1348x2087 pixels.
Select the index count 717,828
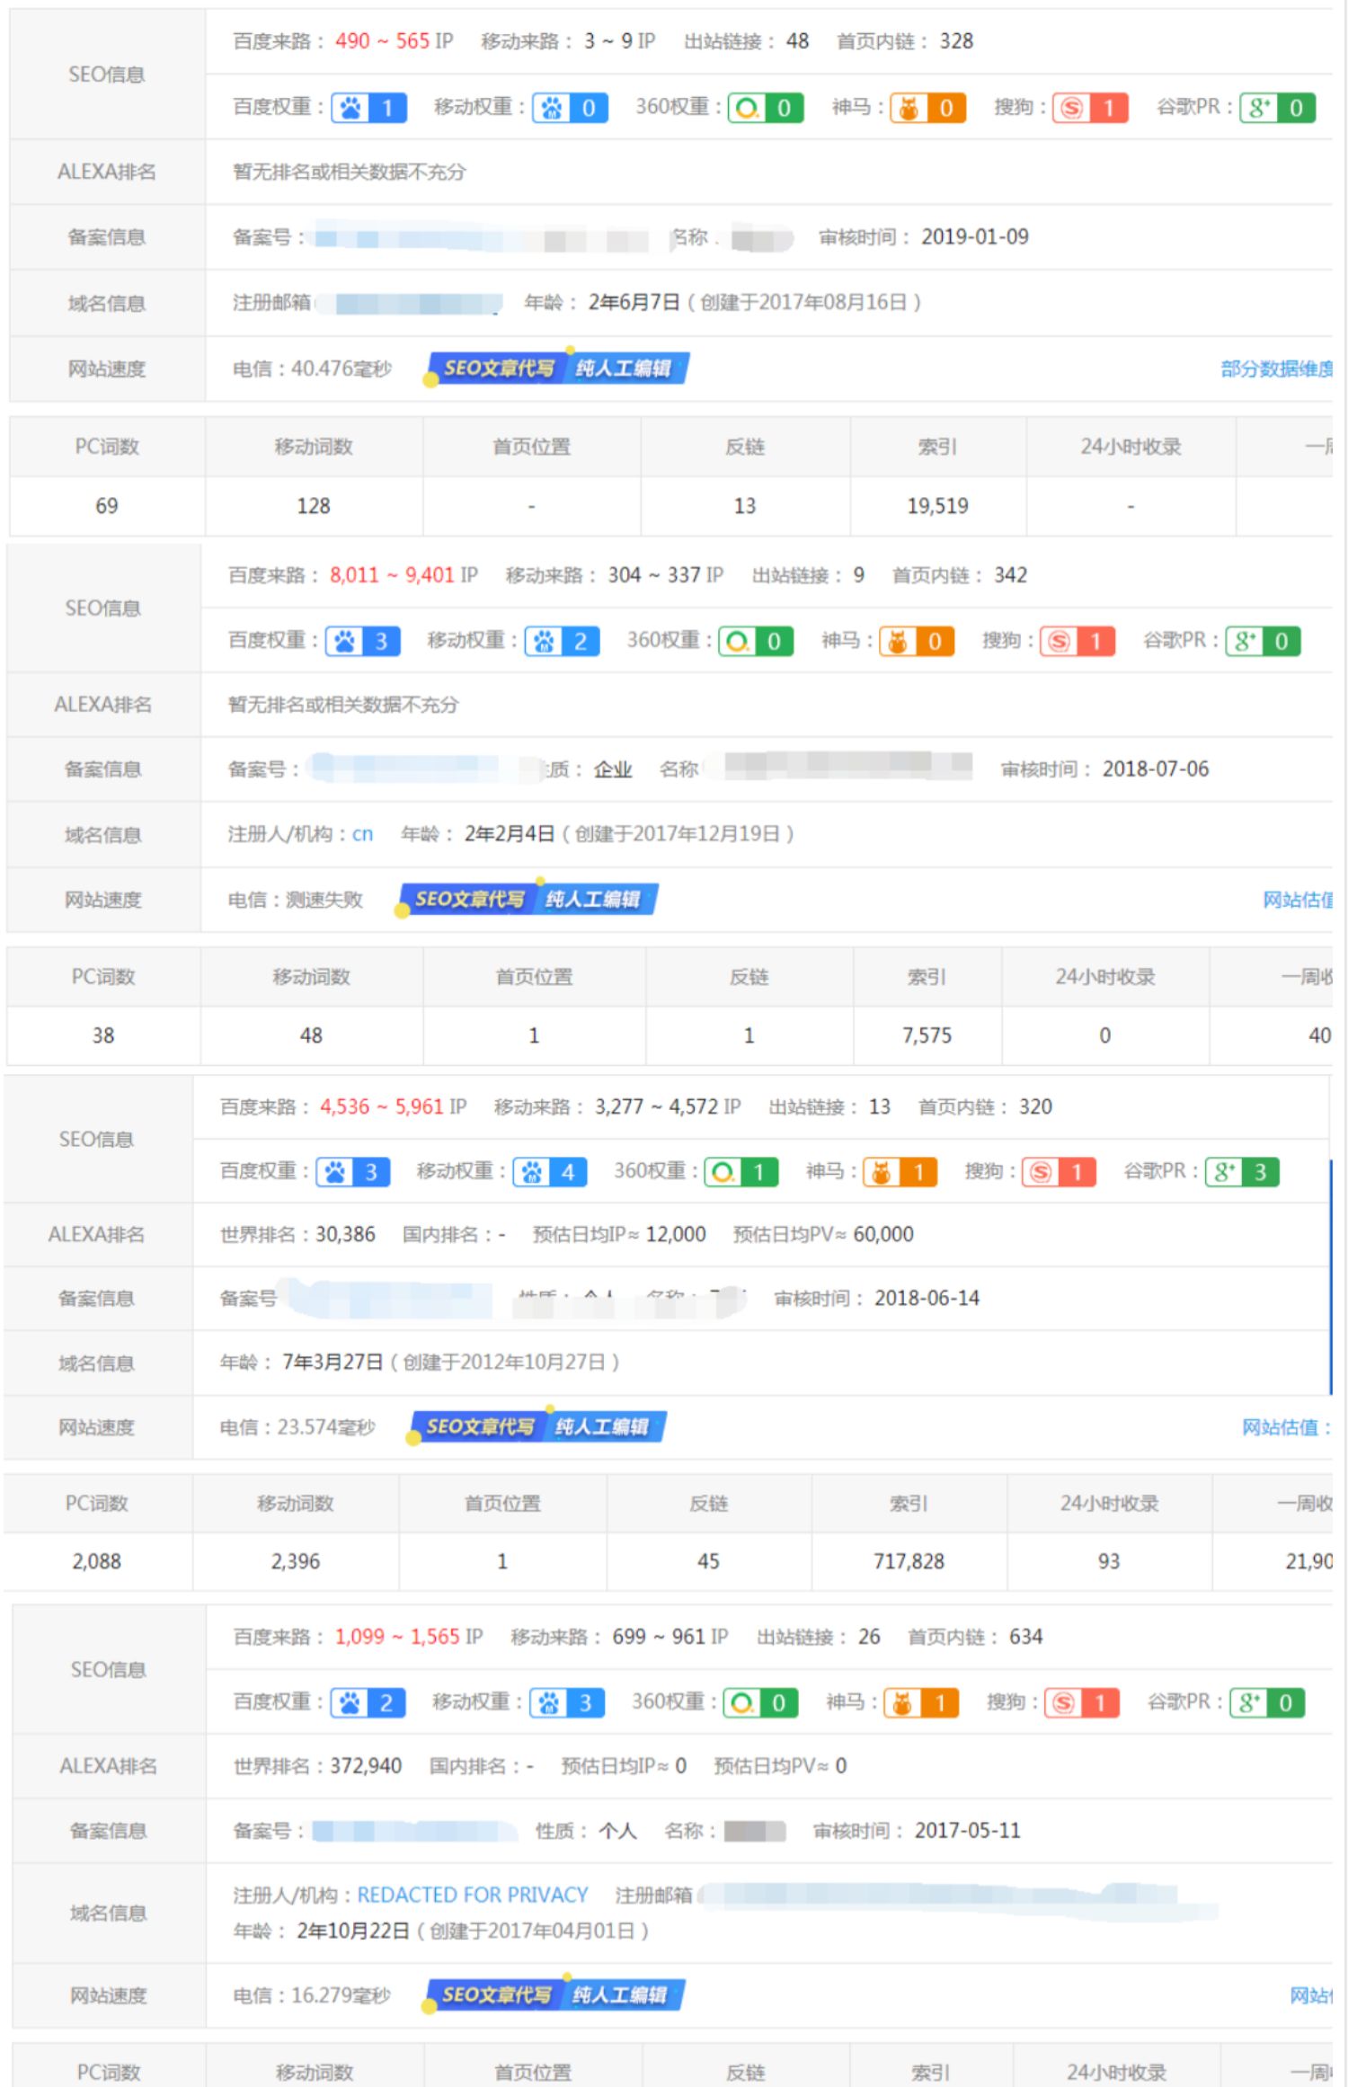click(909, 1561)
